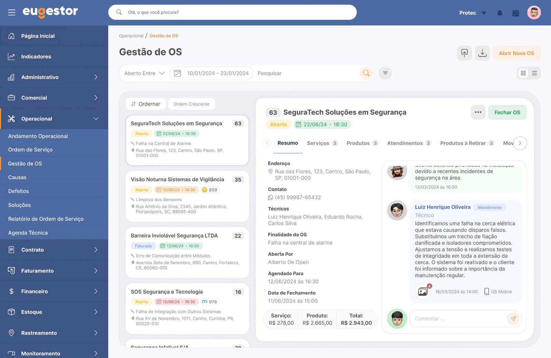Click the top search input field
The image size is (551, 358).
[232, 12]
